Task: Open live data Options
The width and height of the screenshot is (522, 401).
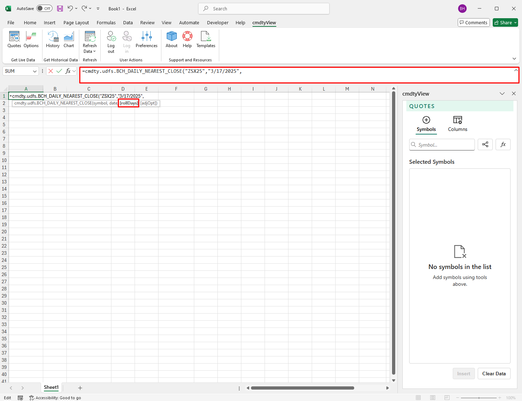Action: [x=31, y=40]
